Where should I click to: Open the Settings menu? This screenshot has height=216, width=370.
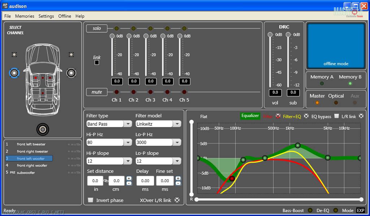coord(46,16)
